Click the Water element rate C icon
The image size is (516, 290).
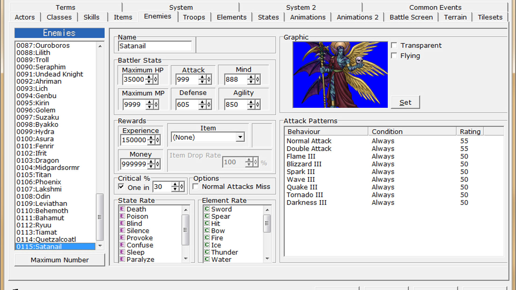click(207, 259)
